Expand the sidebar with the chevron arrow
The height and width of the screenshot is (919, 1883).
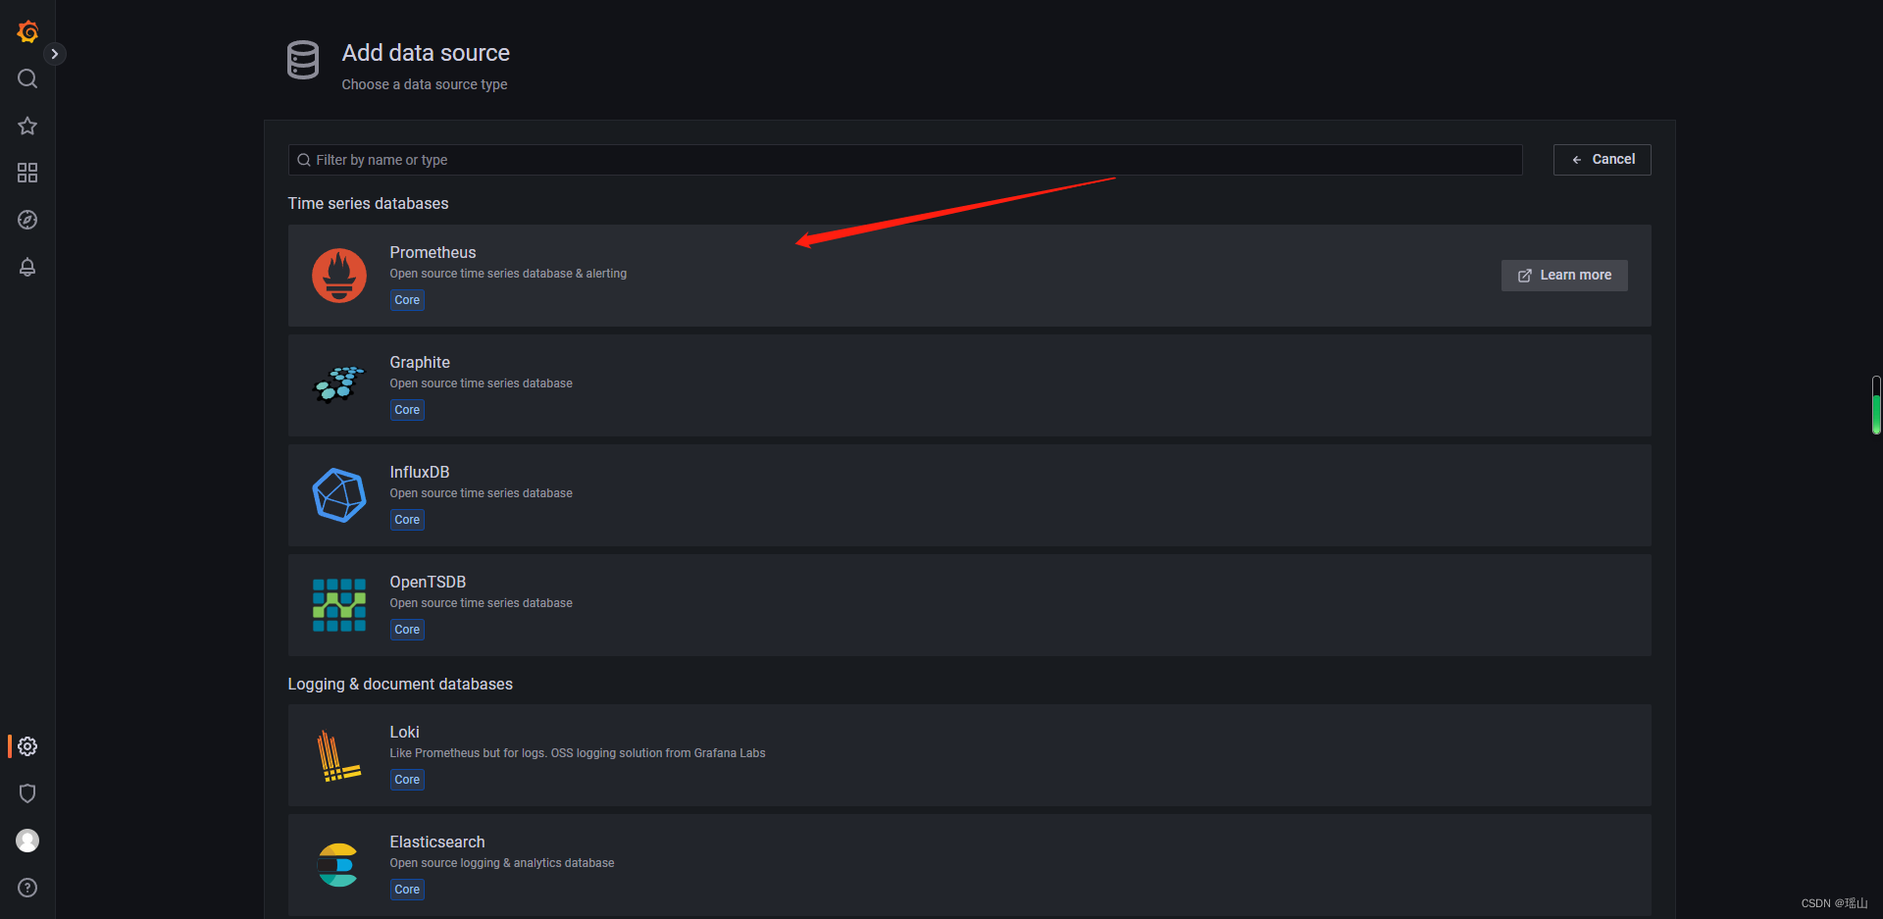[55, 54]
